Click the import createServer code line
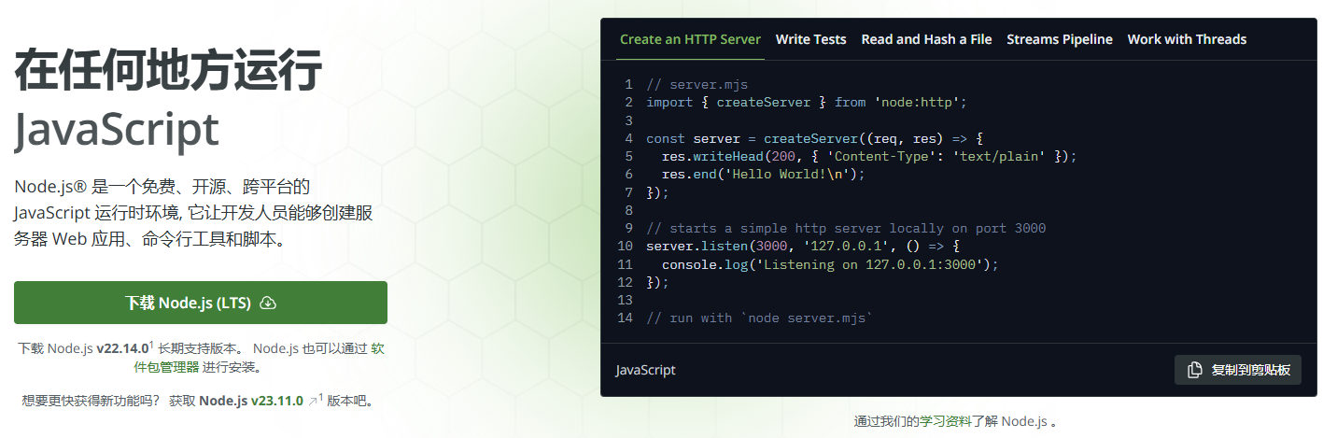The height and width of the screenshot is (438, 1323). tap(806, 102)
